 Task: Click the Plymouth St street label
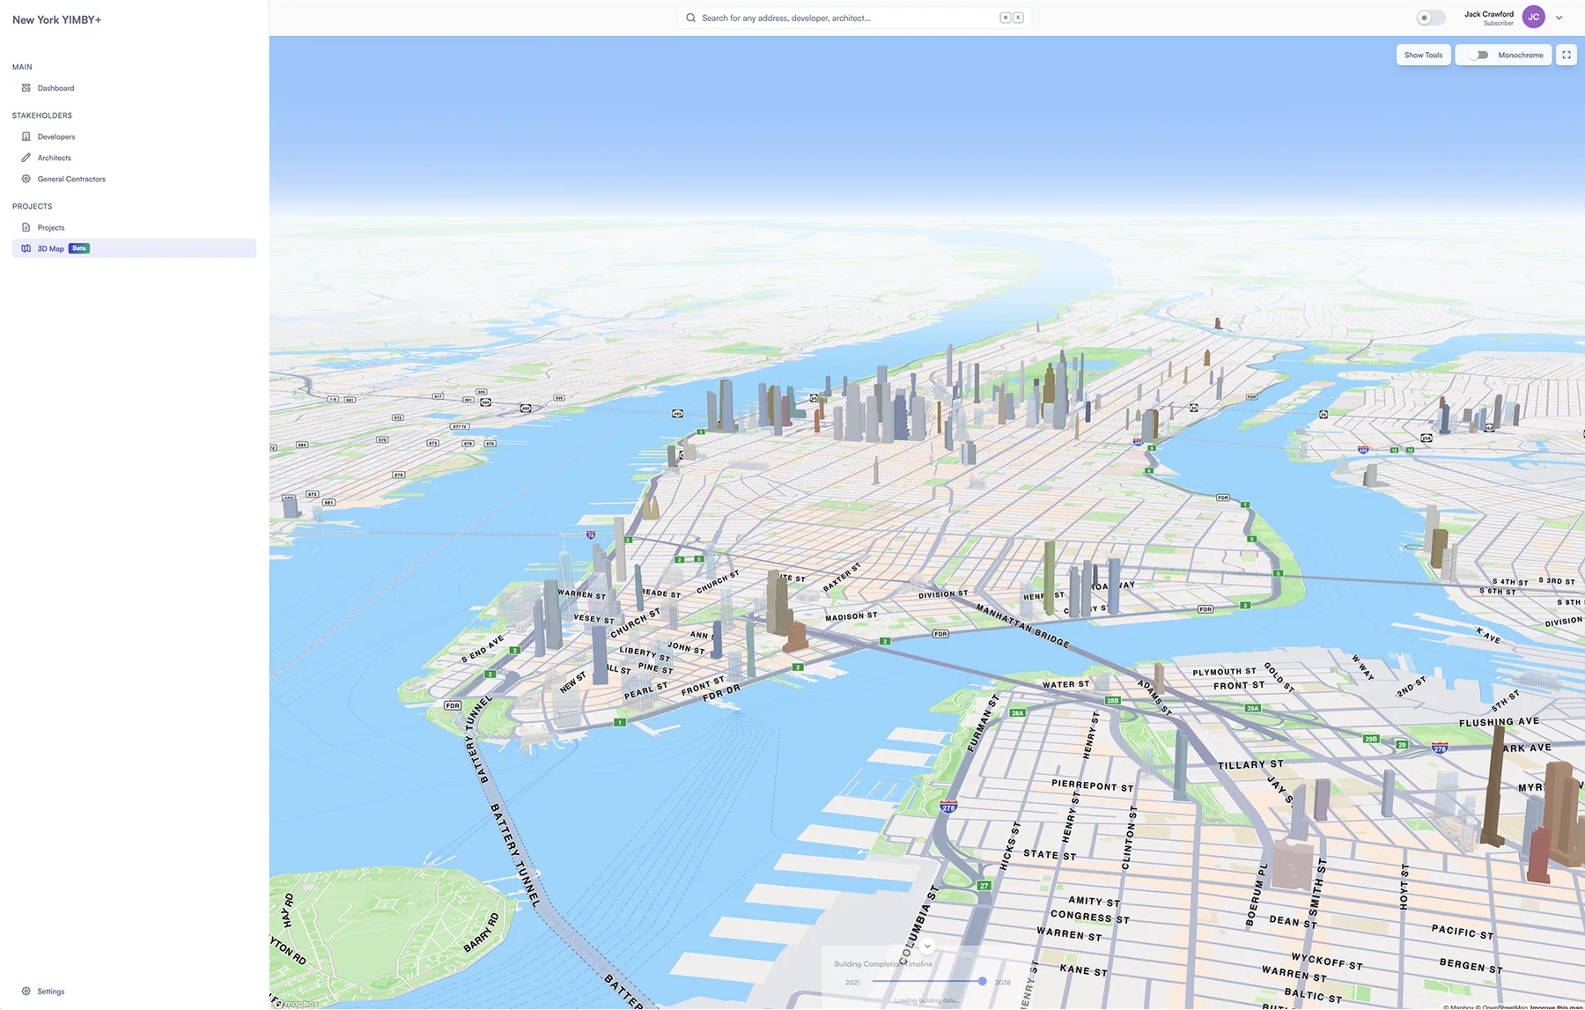click(x=1224, y=671)
